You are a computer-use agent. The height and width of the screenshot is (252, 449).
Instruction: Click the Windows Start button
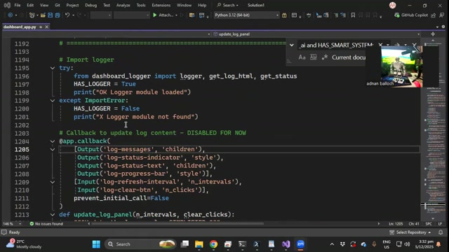tap(96, 244)
